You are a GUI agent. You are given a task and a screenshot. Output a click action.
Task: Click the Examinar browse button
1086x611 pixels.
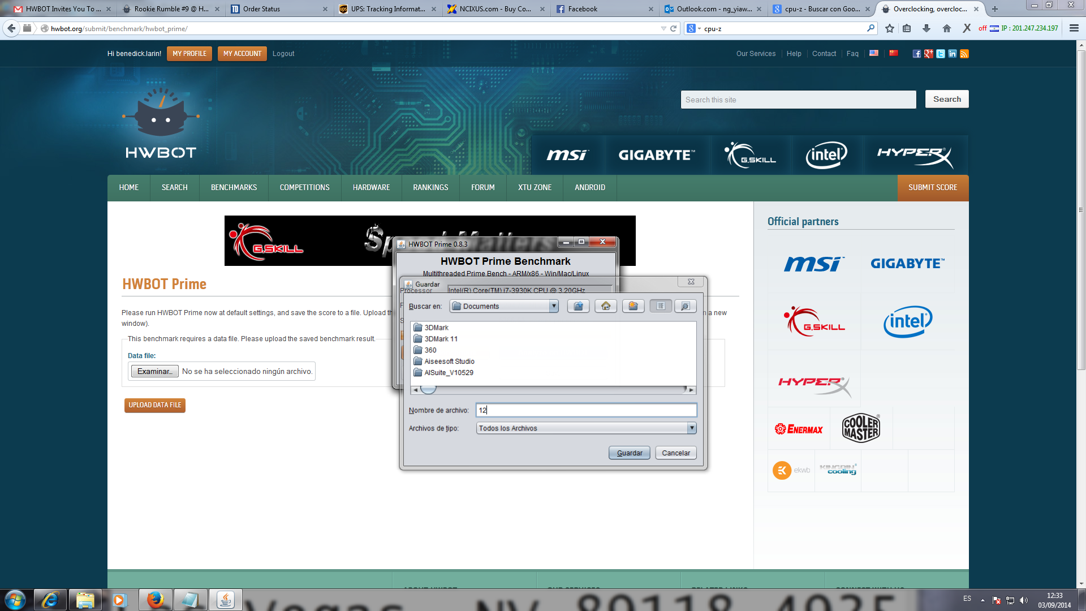tap(154, 371)
